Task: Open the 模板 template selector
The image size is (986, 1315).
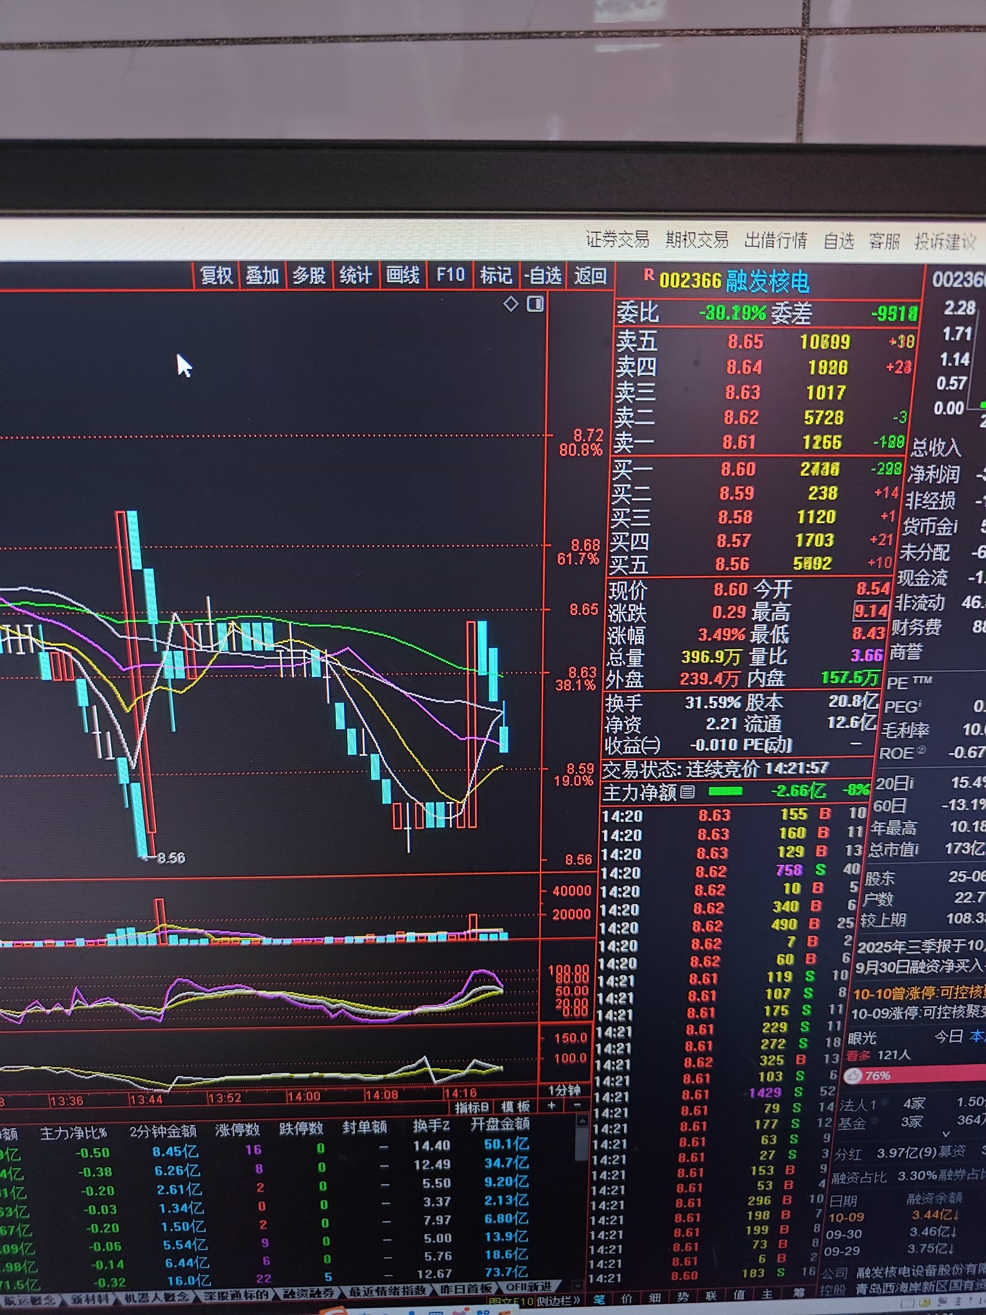Action: [515, 1106]
